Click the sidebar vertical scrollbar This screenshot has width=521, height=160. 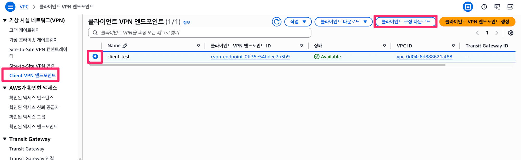[x=80, y=159]
